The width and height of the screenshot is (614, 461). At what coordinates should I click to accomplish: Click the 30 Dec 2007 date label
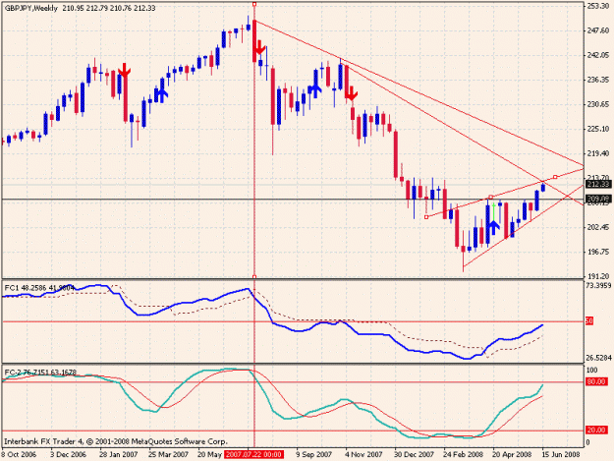tap(415, 455)
